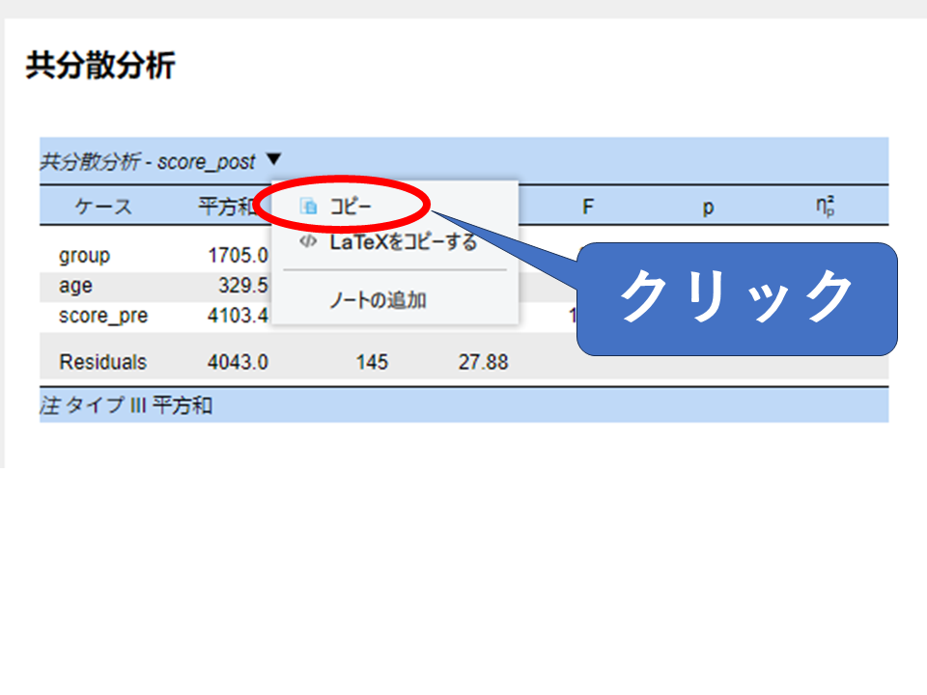Click the Residuals row label

click(103, 362)
